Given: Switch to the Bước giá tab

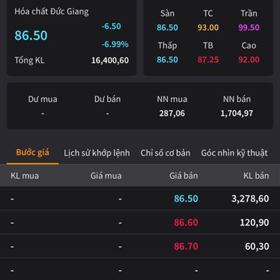Looking at the screenshot, I should pos(33,153).
